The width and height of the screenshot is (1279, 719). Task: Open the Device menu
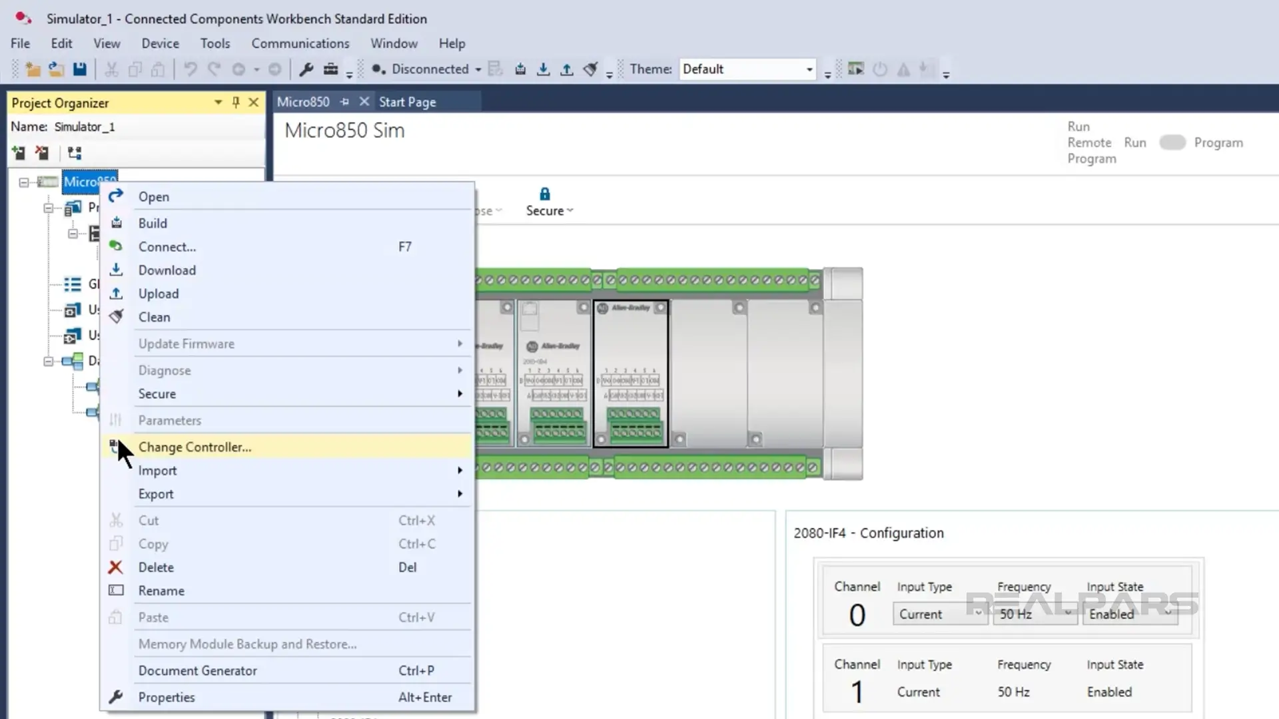point(160,43)
